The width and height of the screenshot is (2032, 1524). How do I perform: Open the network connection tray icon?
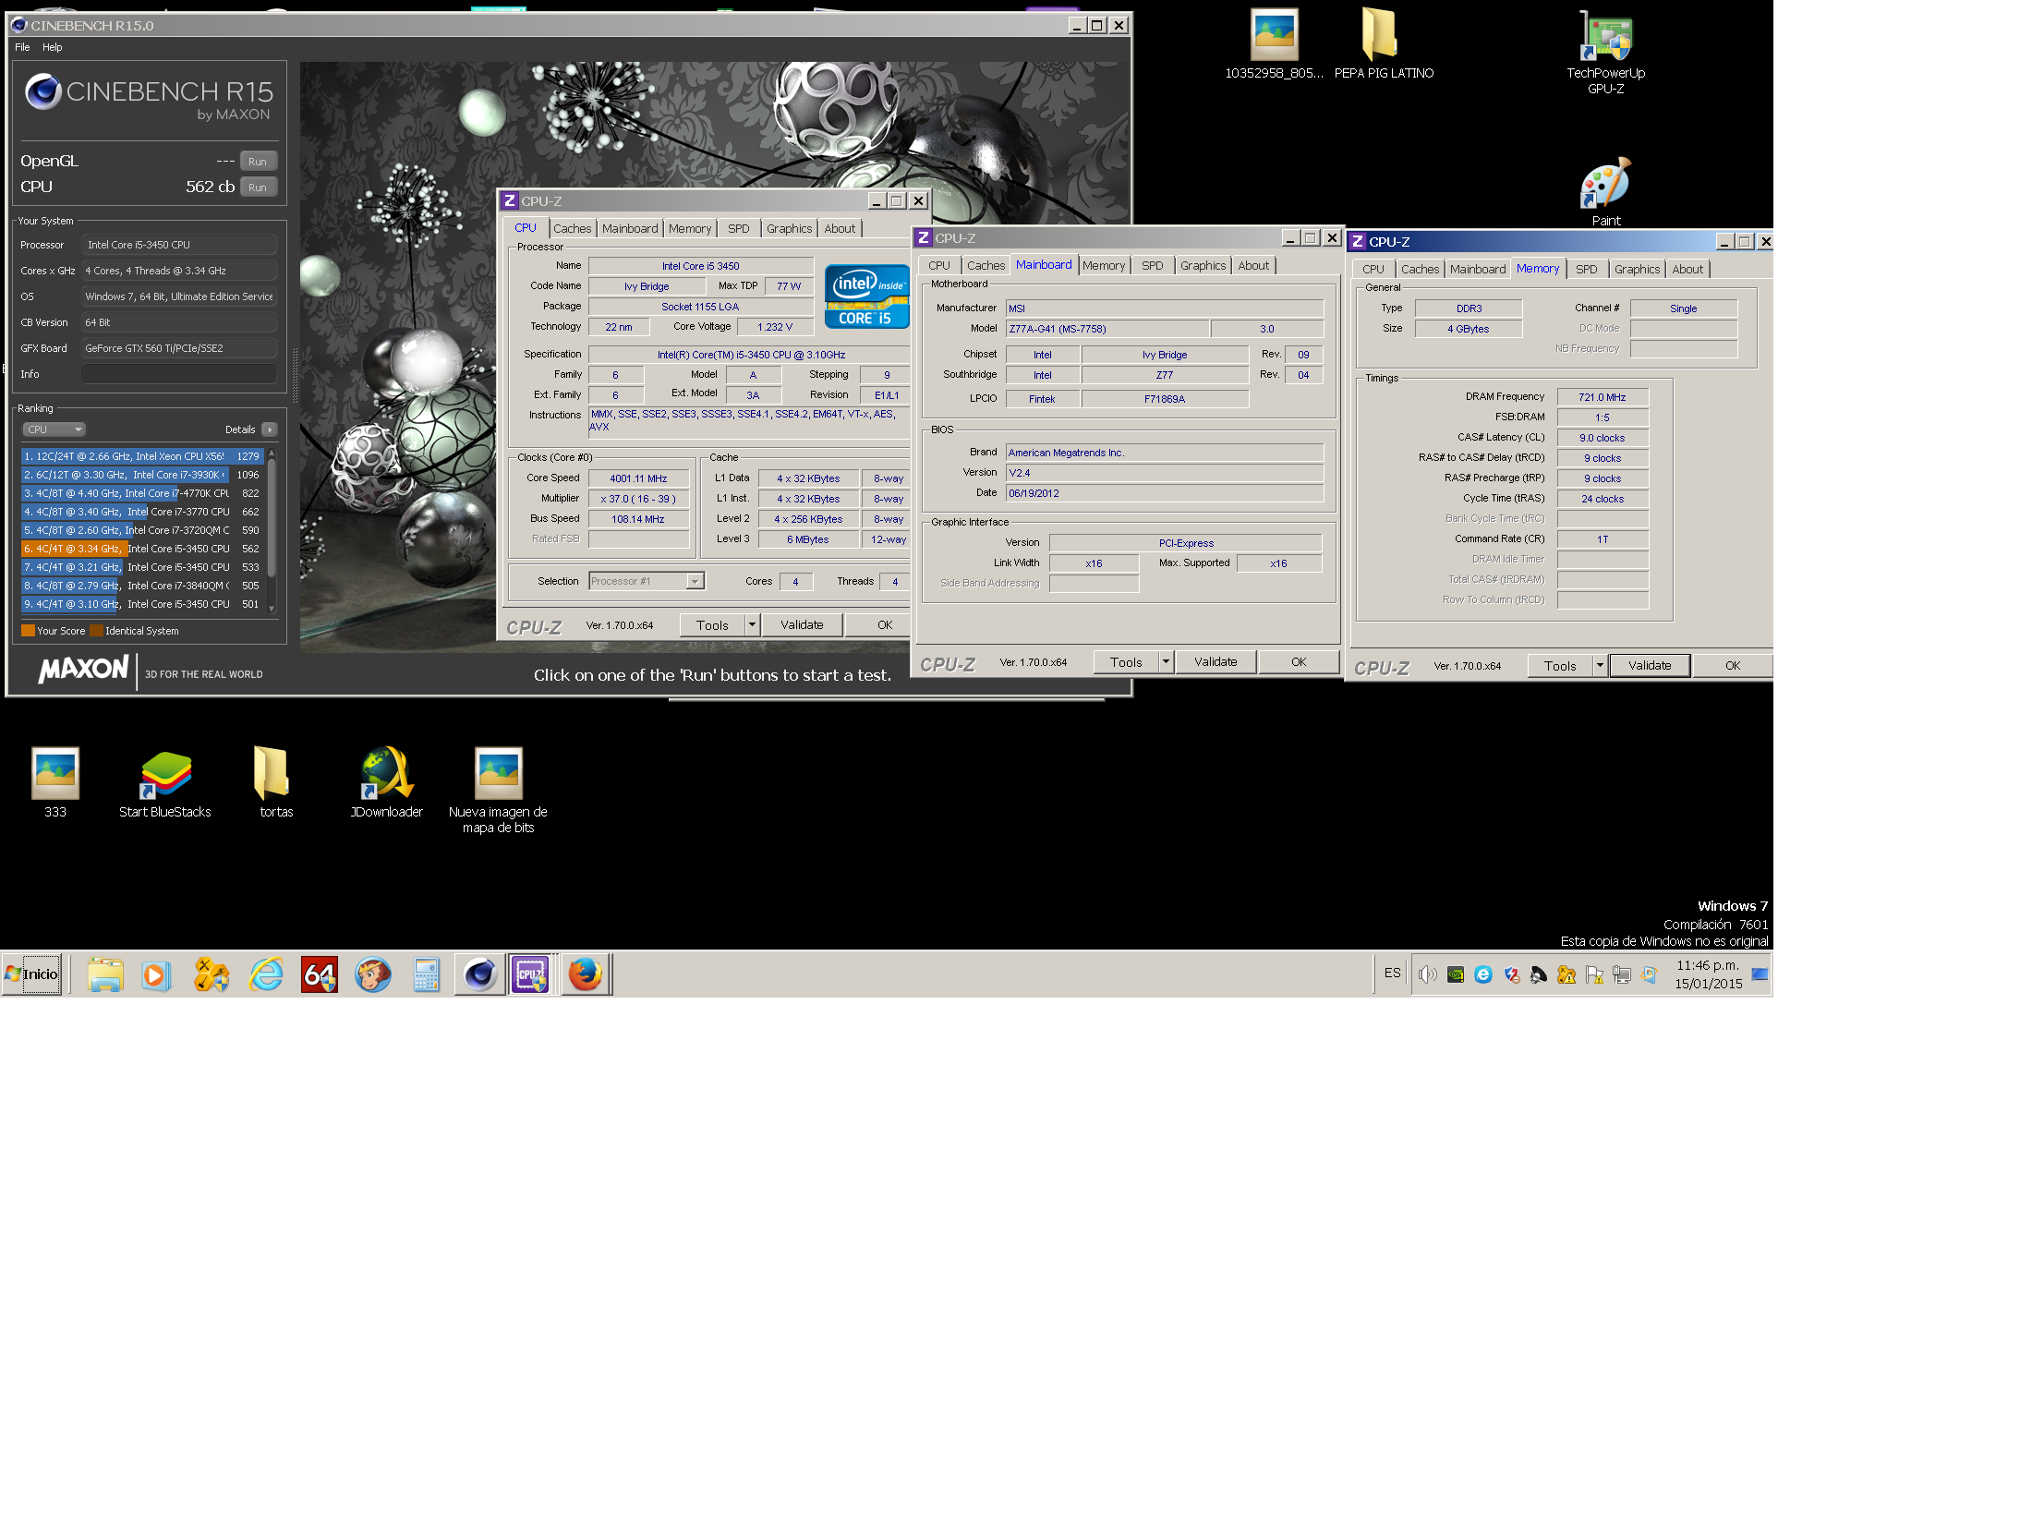1622,974
